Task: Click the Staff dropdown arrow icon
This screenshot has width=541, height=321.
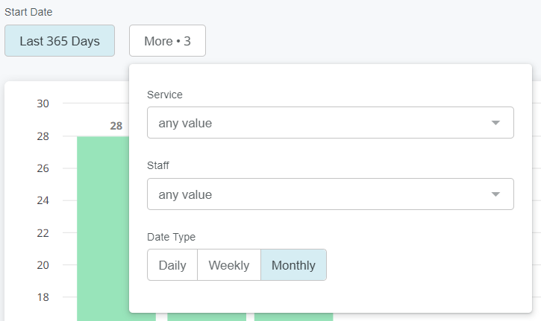Action: tap(495, 194)
